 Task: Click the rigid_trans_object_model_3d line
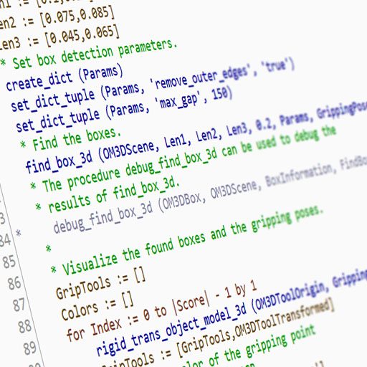click(x=232, y=312)
